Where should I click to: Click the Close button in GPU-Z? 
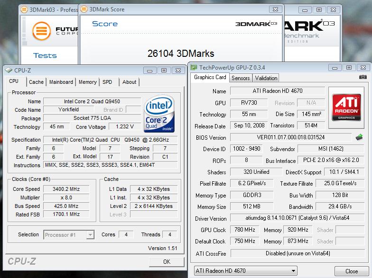point(352,271)
